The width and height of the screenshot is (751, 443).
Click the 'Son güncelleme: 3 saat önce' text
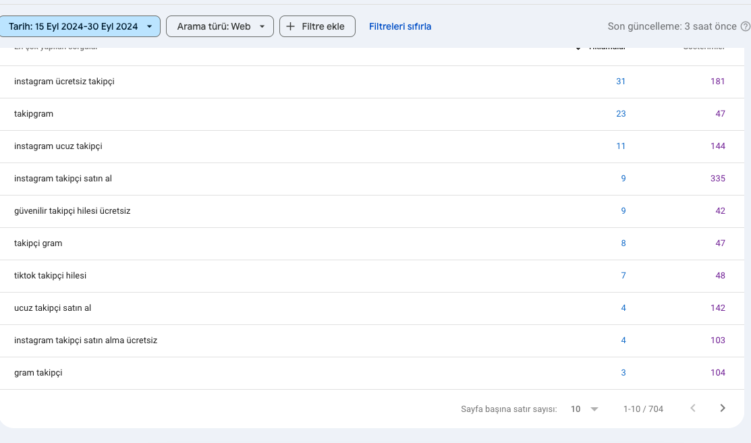672,26
